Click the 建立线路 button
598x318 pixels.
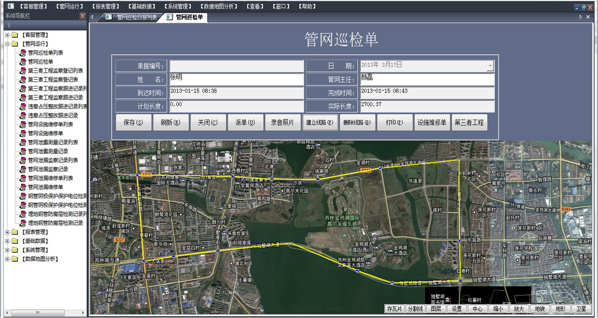point(320,123)
